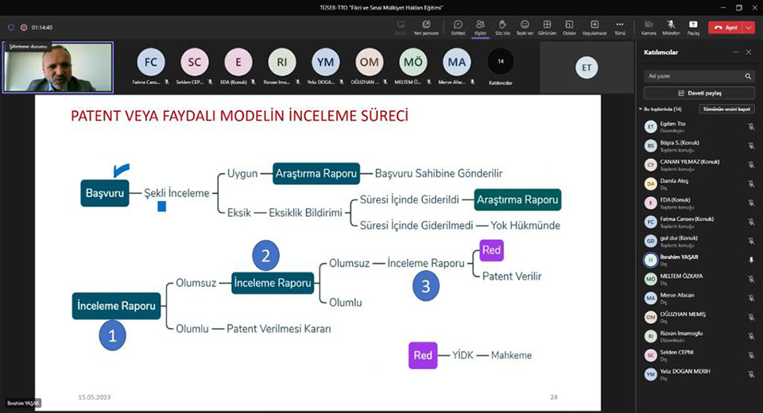Viewport: 763px width, 413px height.
Task: Open the Tepki ver reactions
Action: click(525, 27)
